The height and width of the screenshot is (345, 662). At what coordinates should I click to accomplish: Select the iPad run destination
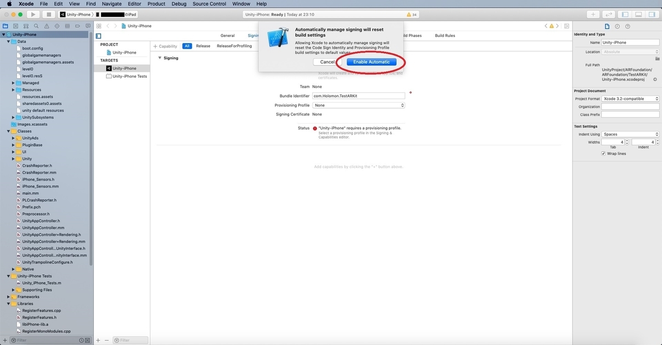click(116, 14)
